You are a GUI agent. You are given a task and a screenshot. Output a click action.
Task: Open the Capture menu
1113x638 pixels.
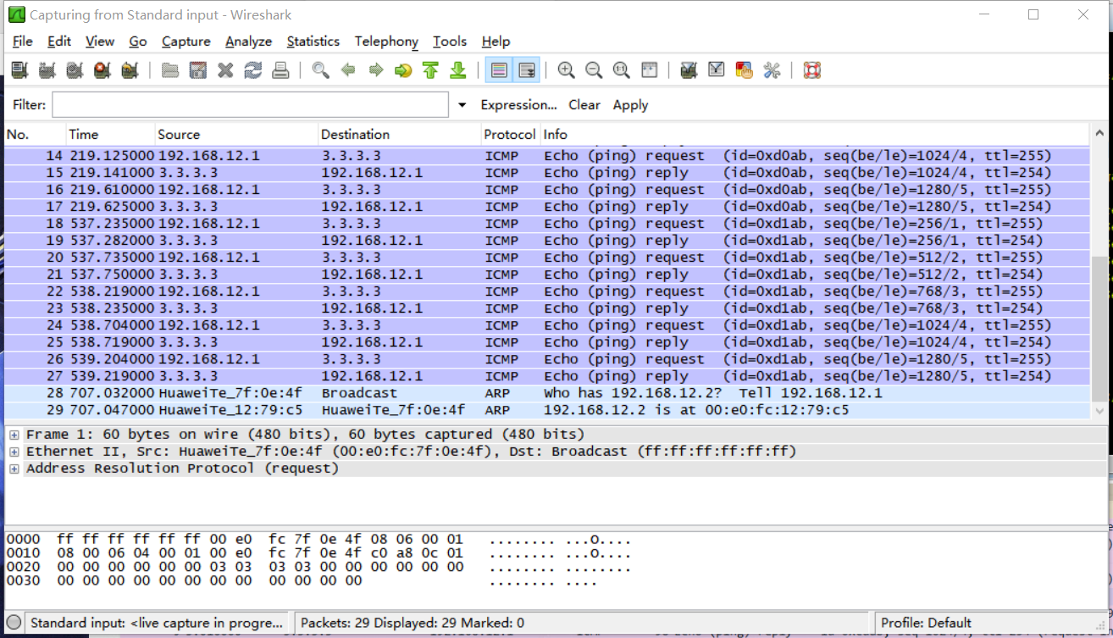186,42
